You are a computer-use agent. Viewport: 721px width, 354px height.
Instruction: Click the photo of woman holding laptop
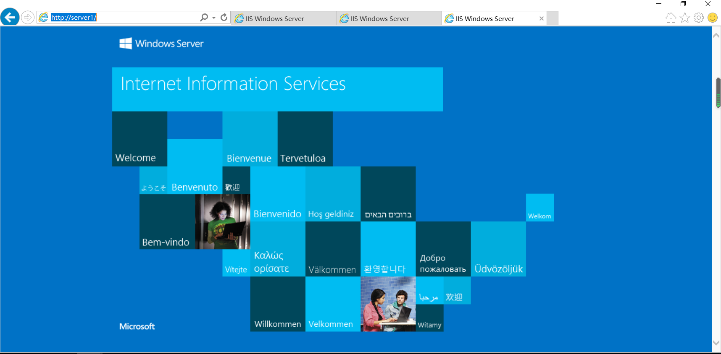[223, 222]
